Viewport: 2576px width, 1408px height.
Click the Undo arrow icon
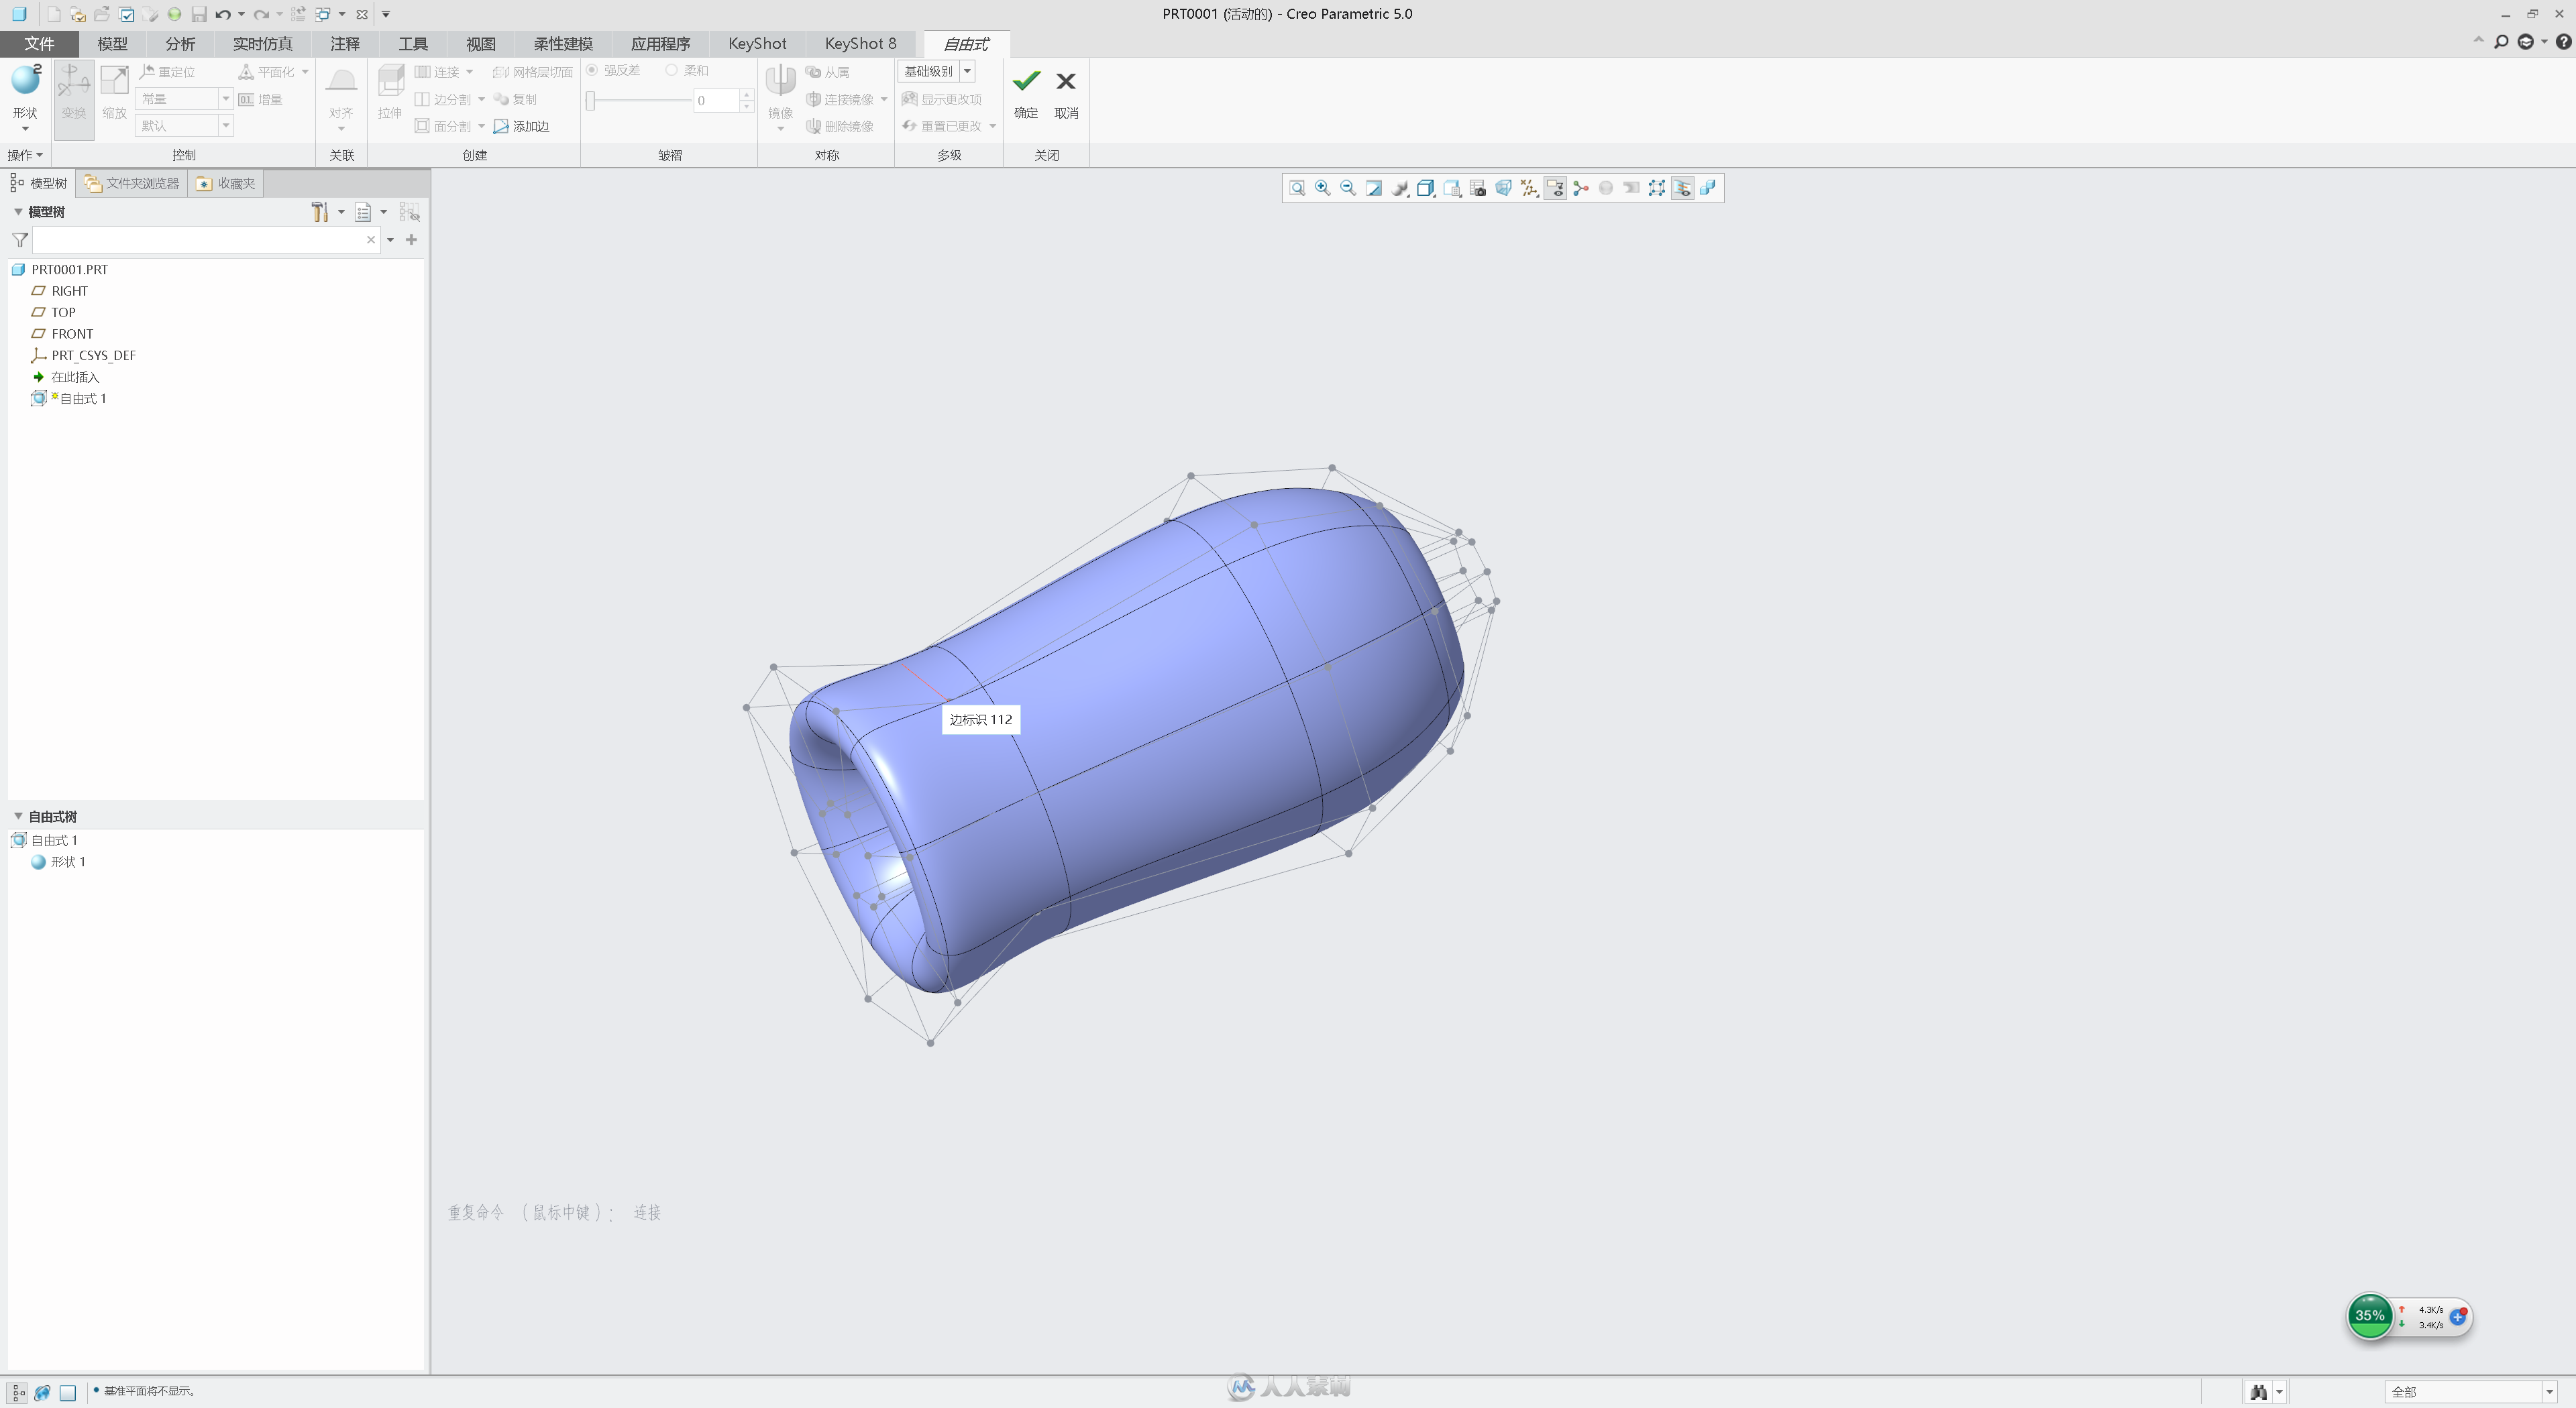pos(223,14)
